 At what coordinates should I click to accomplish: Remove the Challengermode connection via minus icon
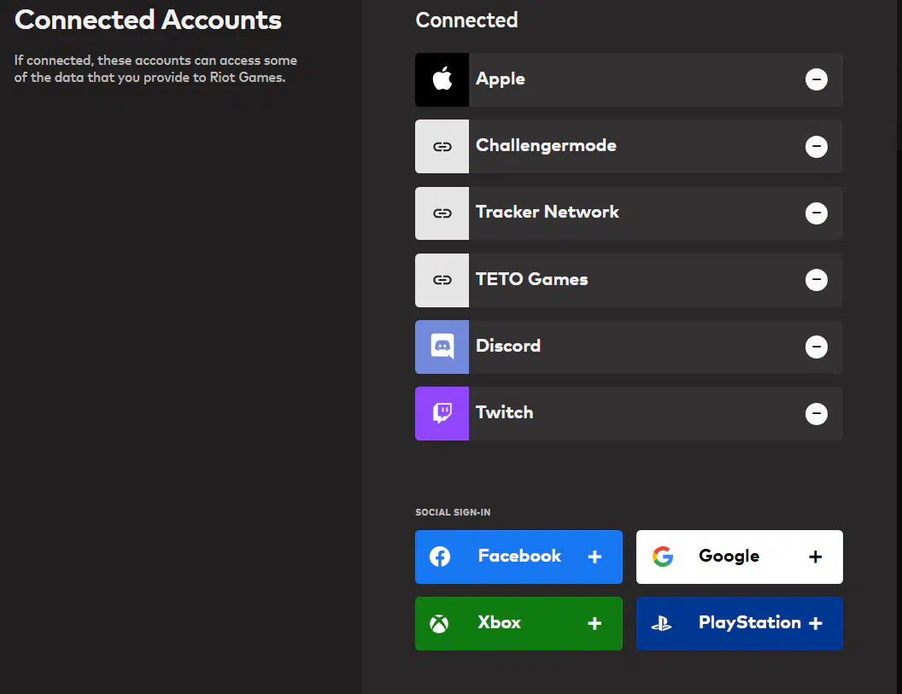(x=817, y=147)
